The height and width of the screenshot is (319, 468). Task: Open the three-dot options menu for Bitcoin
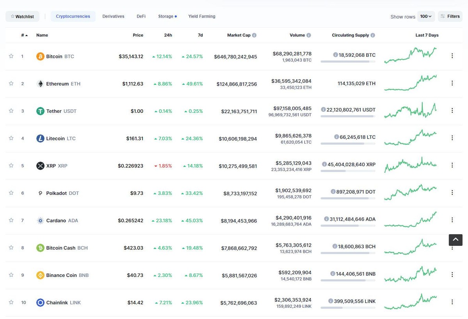[x=452, y=56]
